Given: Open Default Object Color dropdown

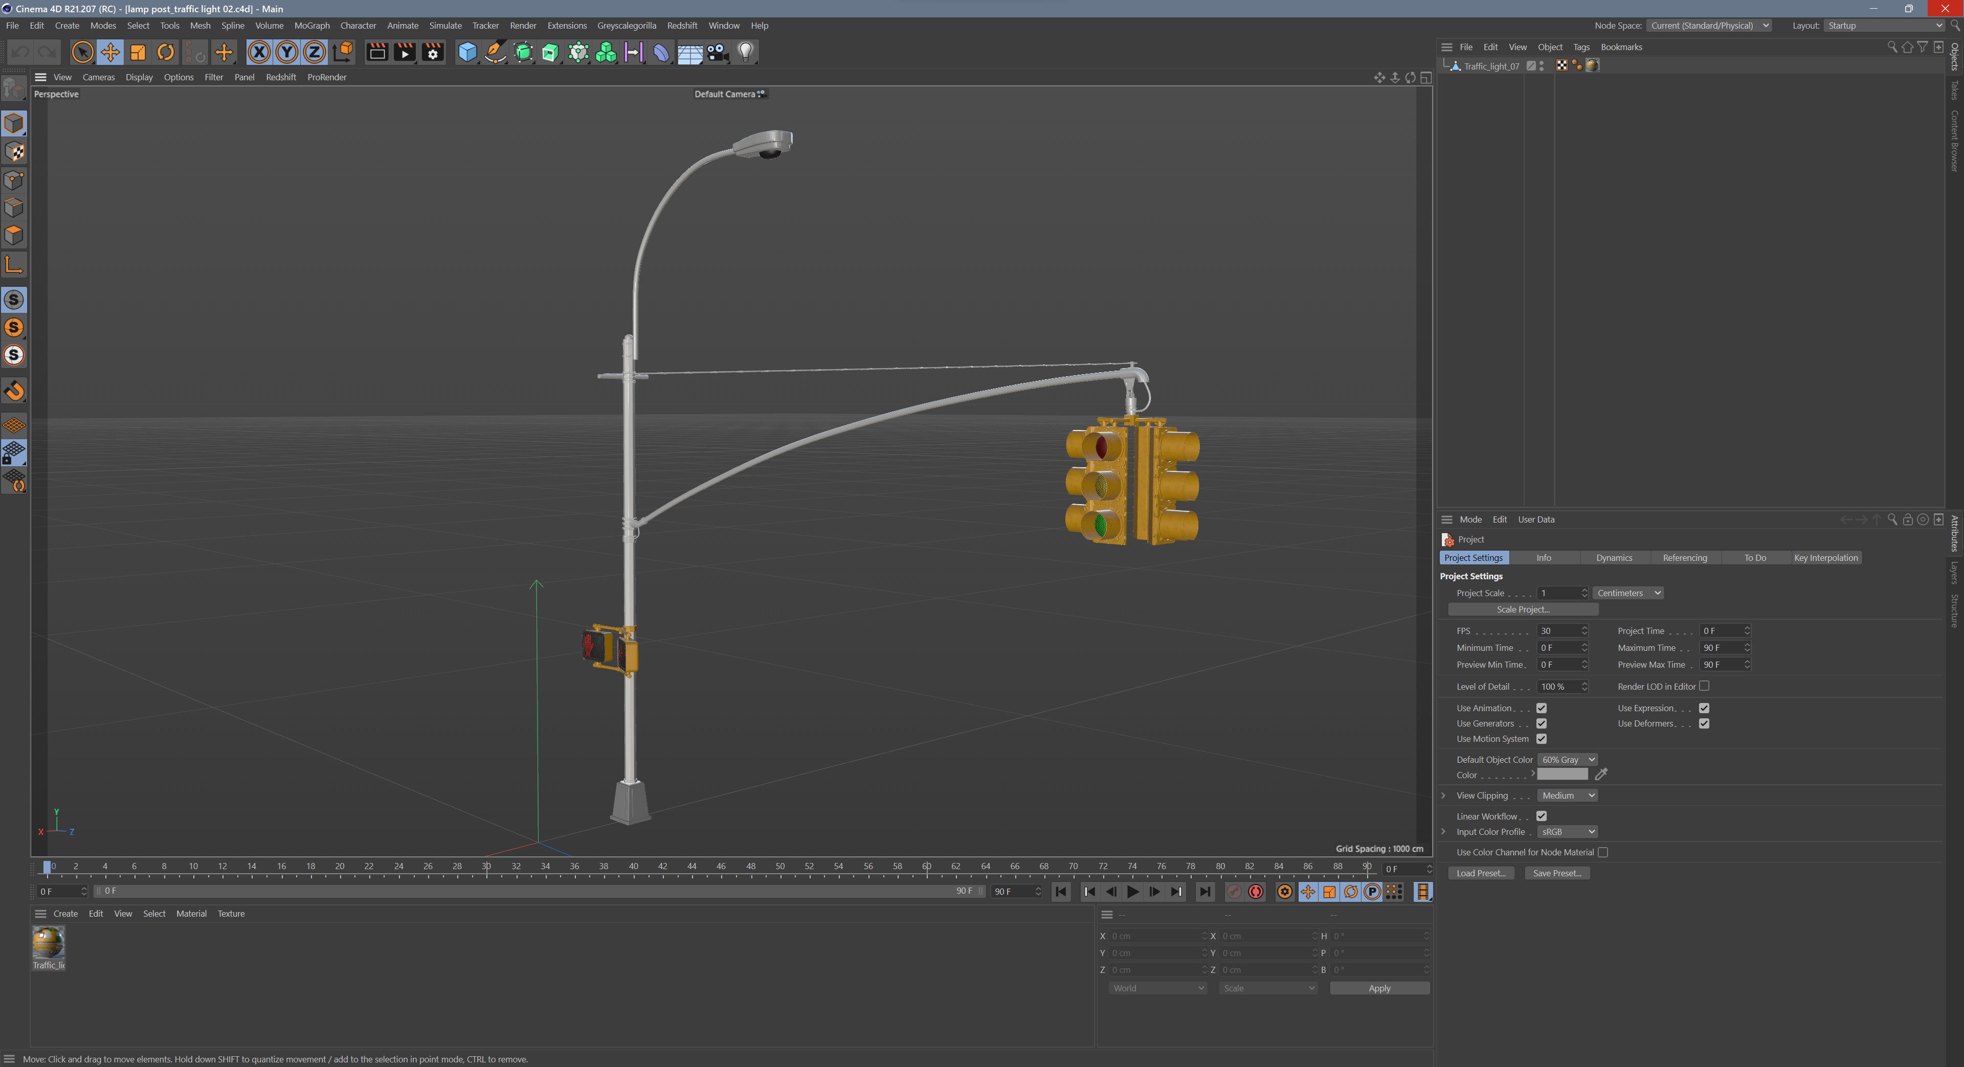Looking at the screenshot, I should pos(1567,760).
